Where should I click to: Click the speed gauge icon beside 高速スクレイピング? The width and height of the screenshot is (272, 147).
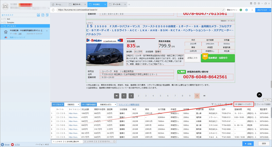[6, 37]
